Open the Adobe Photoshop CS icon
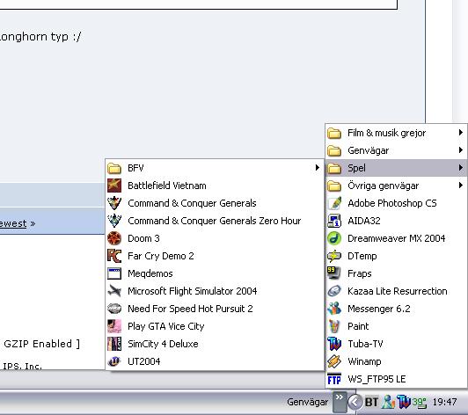The width and height of the screenshot is (468, 415). coord(334,203)
